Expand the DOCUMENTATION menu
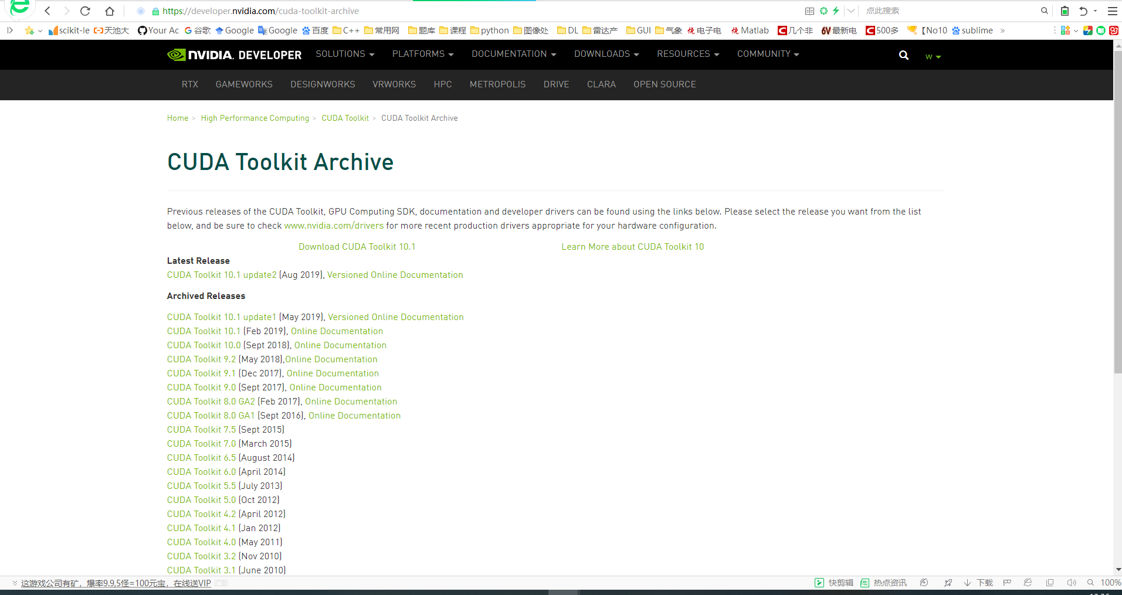Image resolution: width=1122 pixels, height=595 pixels. point(514,54)
